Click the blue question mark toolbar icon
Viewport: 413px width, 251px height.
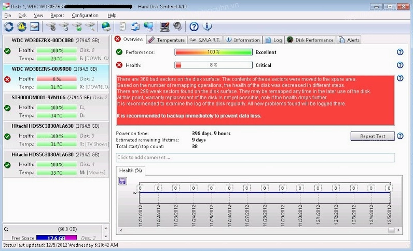(194, 27)
